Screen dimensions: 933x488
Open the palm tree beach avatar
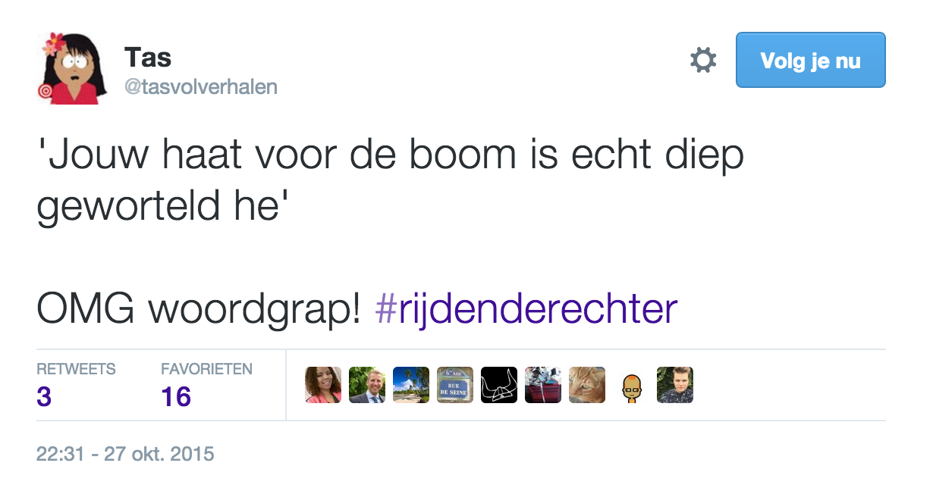411,385
